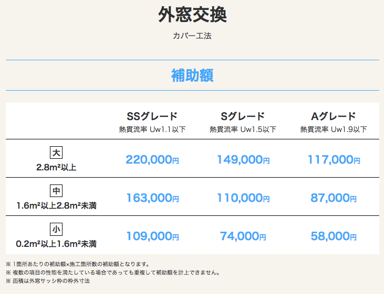This screenshot has height=294, width=384.
Task: Click the 149,000円 subsidy amount
Action: point(243,160)
